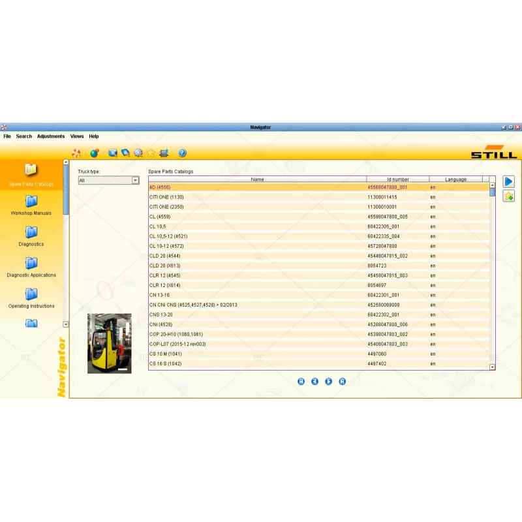This screenshot has width=522, height=522.
Task: Open the Diagnostic Applications section
Action: 31,267
